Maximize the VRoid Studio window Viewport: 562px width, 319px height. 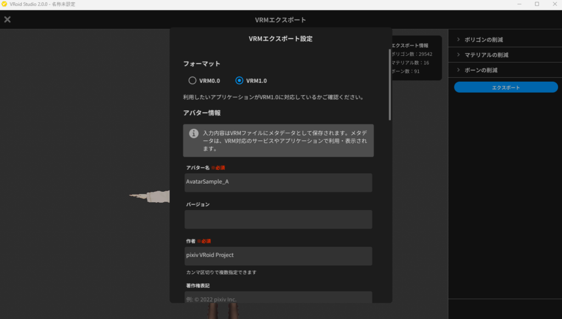(537, 4)
